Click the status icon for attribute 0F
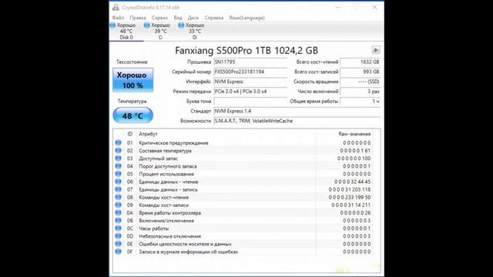This screenshot has height=277, width=493. click(x=118, y=252)
